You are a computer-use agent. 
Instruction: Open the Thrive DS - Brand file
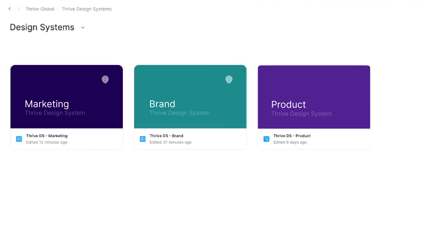(x=166, y=136)
